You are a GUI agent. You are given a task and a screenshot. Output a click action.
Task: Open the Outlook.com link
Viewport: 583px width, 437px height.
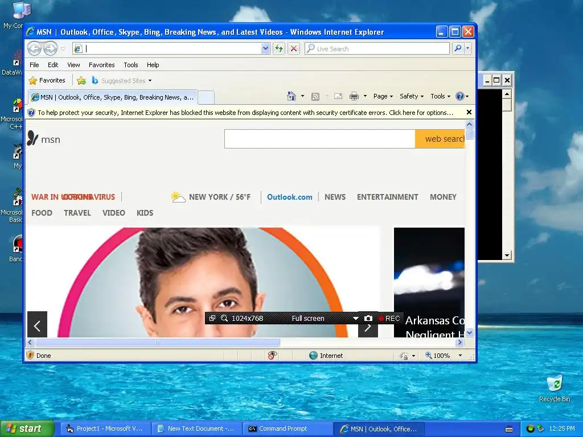coord(290,197)
